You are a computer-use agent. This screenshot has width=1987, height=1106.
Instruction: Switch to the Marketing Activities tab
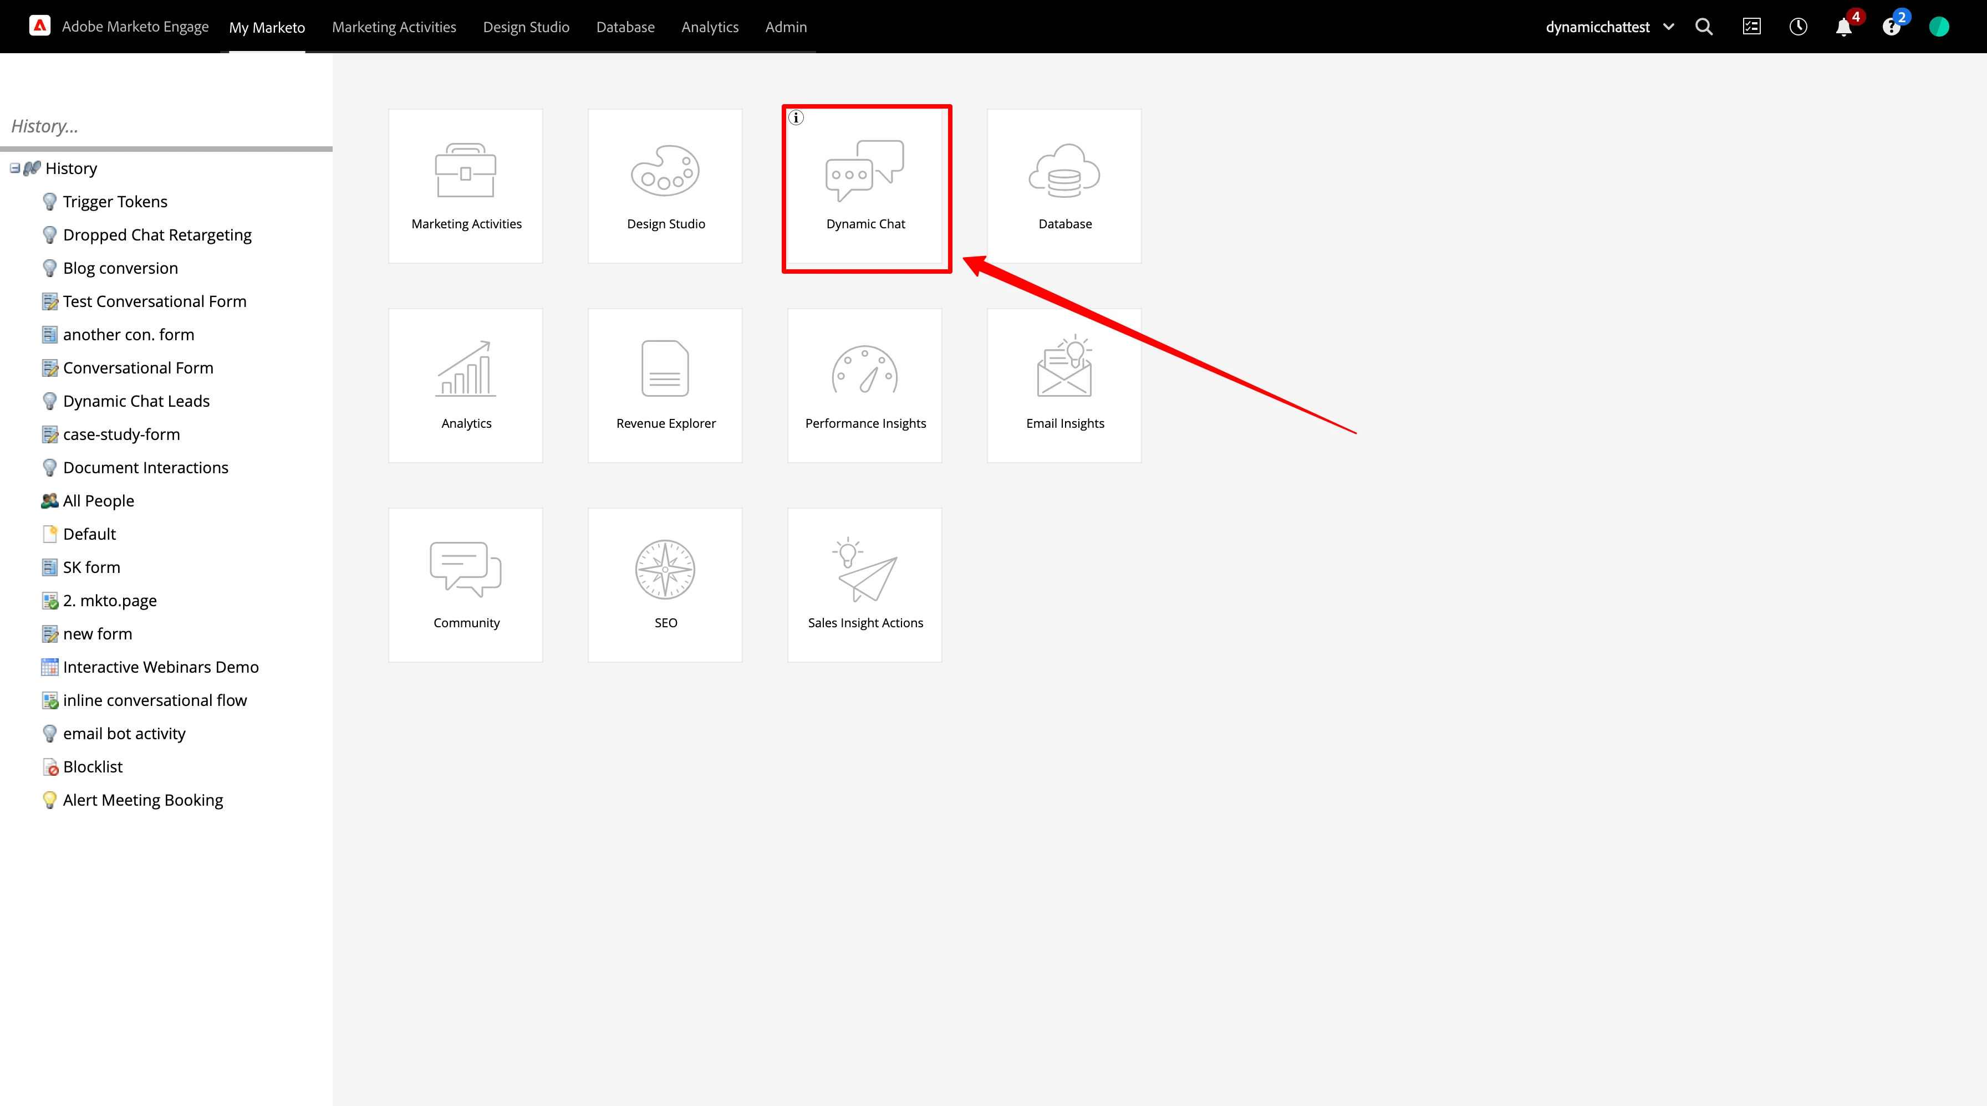coord(394,27)
